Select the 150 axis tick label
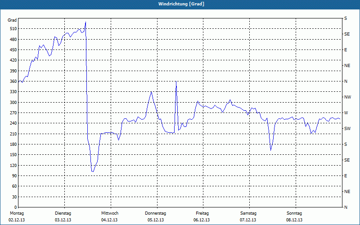360x225 pixels. point(13,155)
